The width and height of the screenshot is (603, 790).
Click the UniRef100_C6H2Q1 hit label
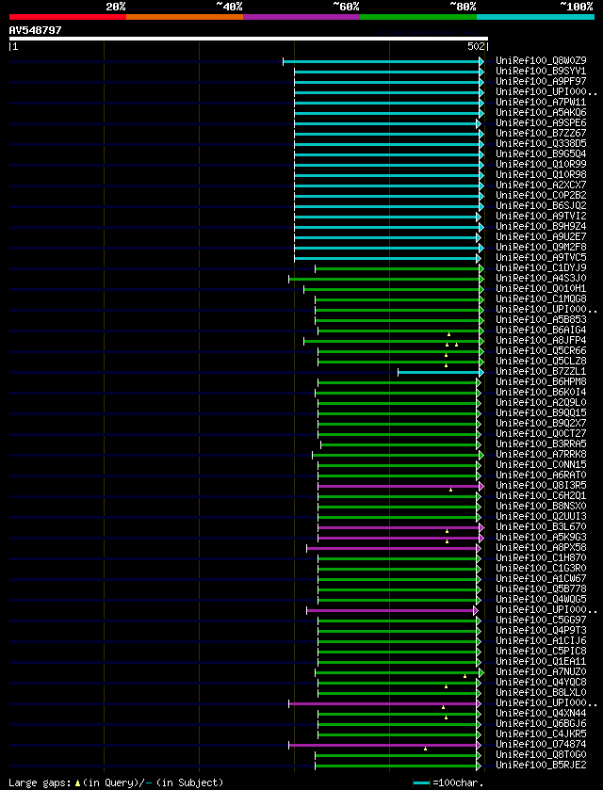(541, 496)
